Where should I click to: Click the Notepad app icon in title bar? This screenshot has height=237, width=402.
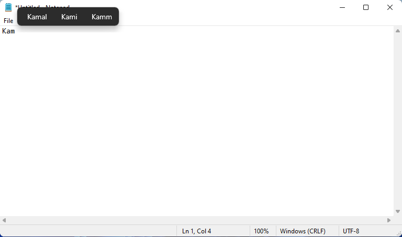tap(8, 7)
